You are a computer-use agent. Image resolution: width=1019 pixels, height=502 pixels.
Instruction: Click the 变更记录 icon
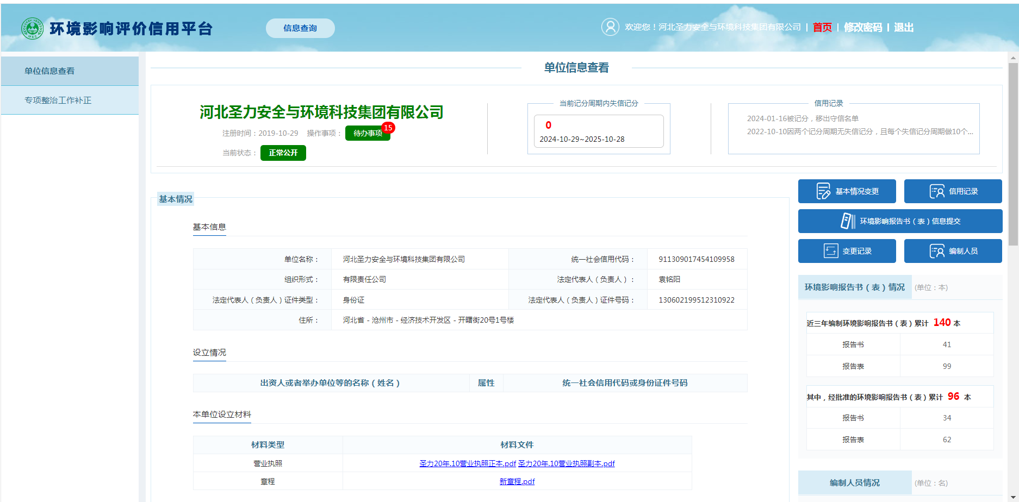click(830, 250)
